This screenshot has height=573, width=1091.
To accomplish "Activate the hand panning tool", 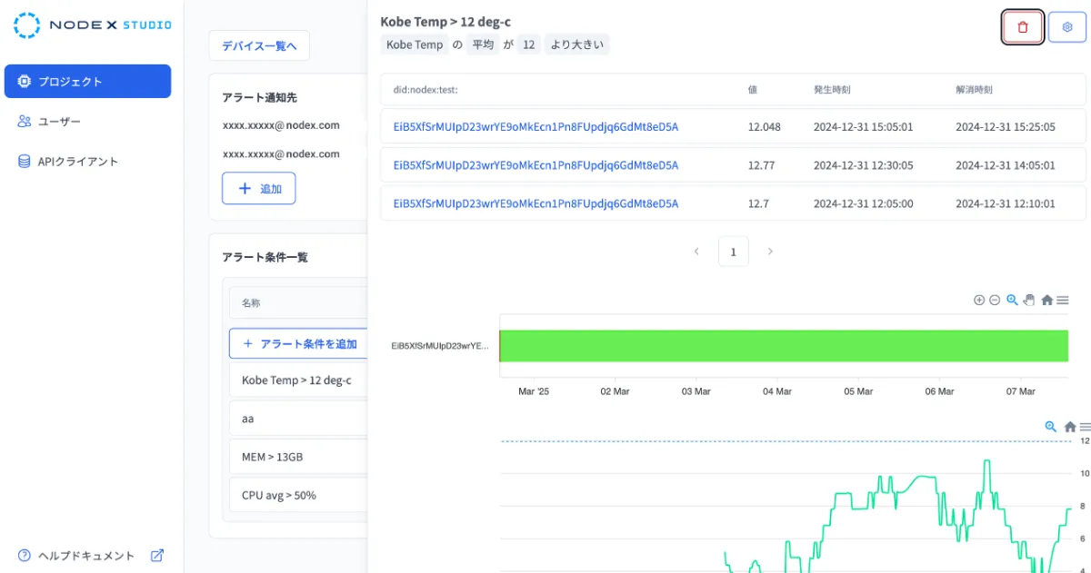I will 1029,300.
